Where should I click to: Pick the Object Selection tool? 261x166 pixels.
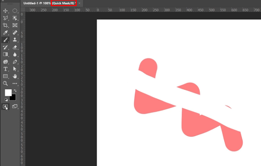coord(15,18)
